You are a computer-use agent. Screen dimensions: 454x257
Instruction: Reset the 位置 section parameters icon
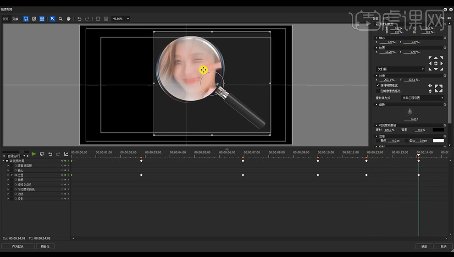(x=445, y=48)
